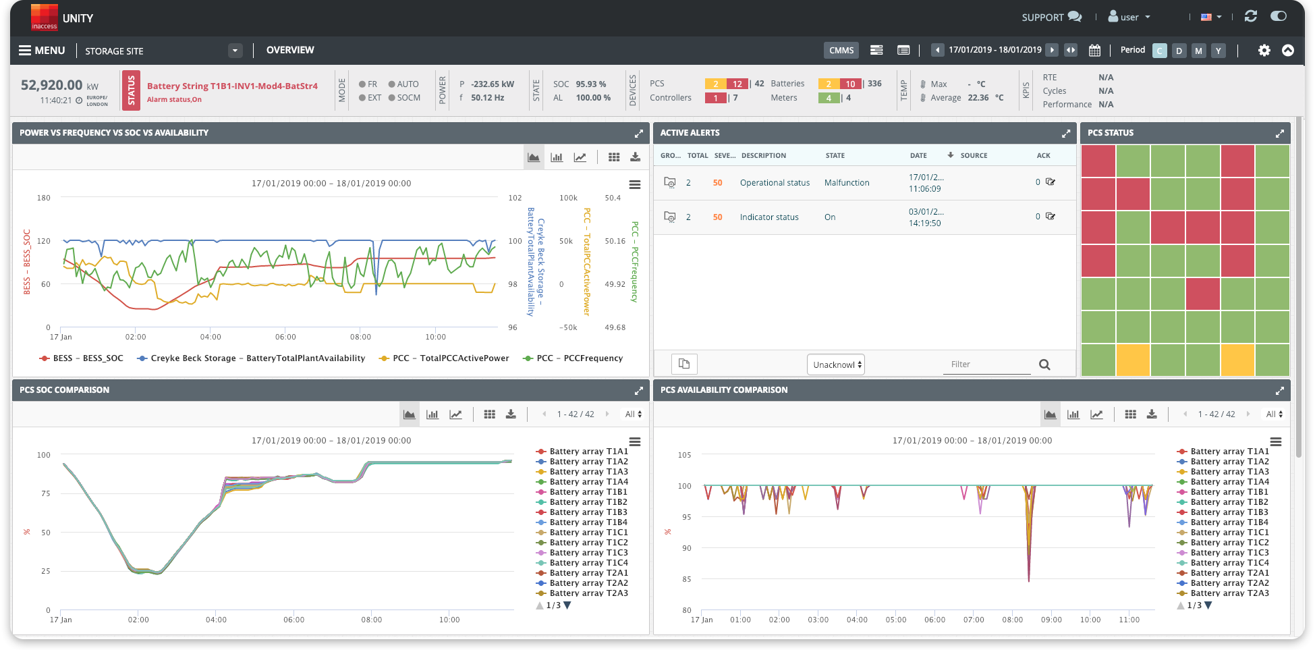Image resolution: width=1315 pixels, height=650 pixels.
Task: Switch Power vs Frequency panel to grid view
Action: [614, 157]
